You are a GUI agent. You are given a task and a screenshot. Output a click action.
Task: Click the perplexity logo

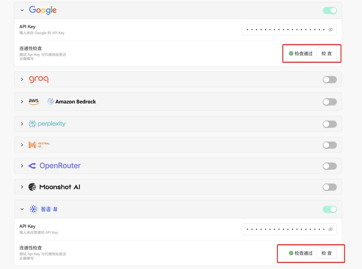pos(47,124)
